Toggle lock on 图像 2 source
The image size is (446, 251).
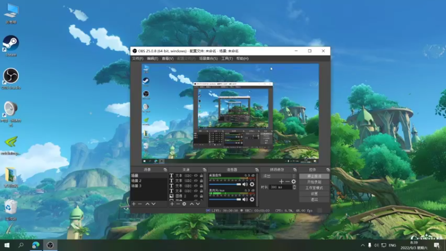[201, 196]
